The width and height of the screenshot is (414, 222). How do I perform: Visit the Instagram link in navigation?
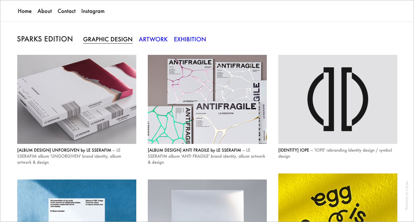[x=93, y=11]
